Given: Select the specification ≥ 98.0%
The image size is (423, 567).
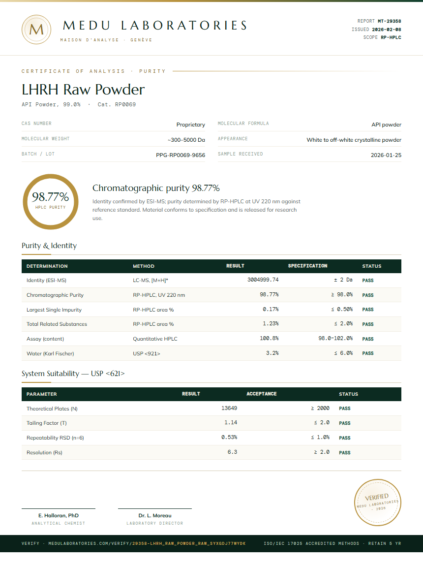Looking at the screenshot, I should coord(342,295).
